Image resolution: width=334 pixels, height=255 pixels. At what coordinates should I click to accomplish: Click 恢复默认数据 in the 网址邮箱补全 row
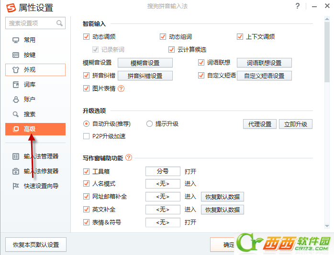coord(223,197)
